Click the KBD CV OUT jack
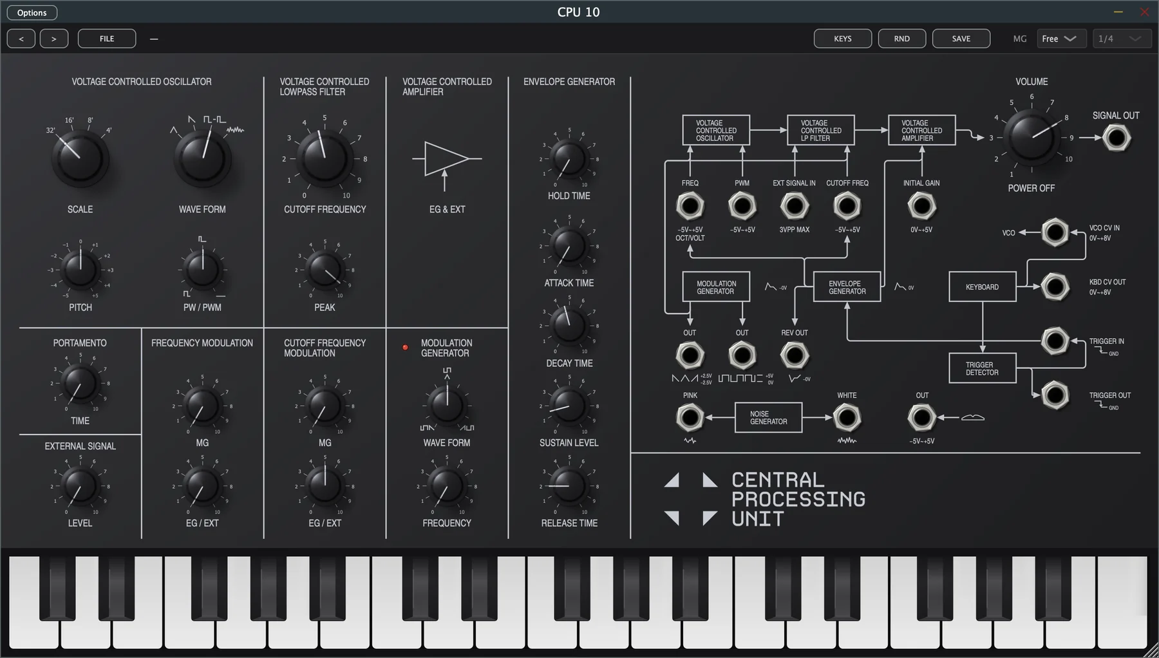 pyautogui.click(x=1055, y=287)
